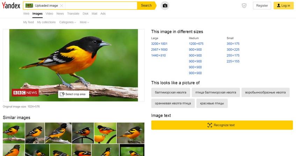
Task: Select the 1200×675 medium size link
Action: (196, 44)
